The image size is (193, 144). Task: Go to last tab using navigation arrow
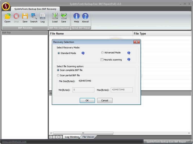(x=61, y=137)
